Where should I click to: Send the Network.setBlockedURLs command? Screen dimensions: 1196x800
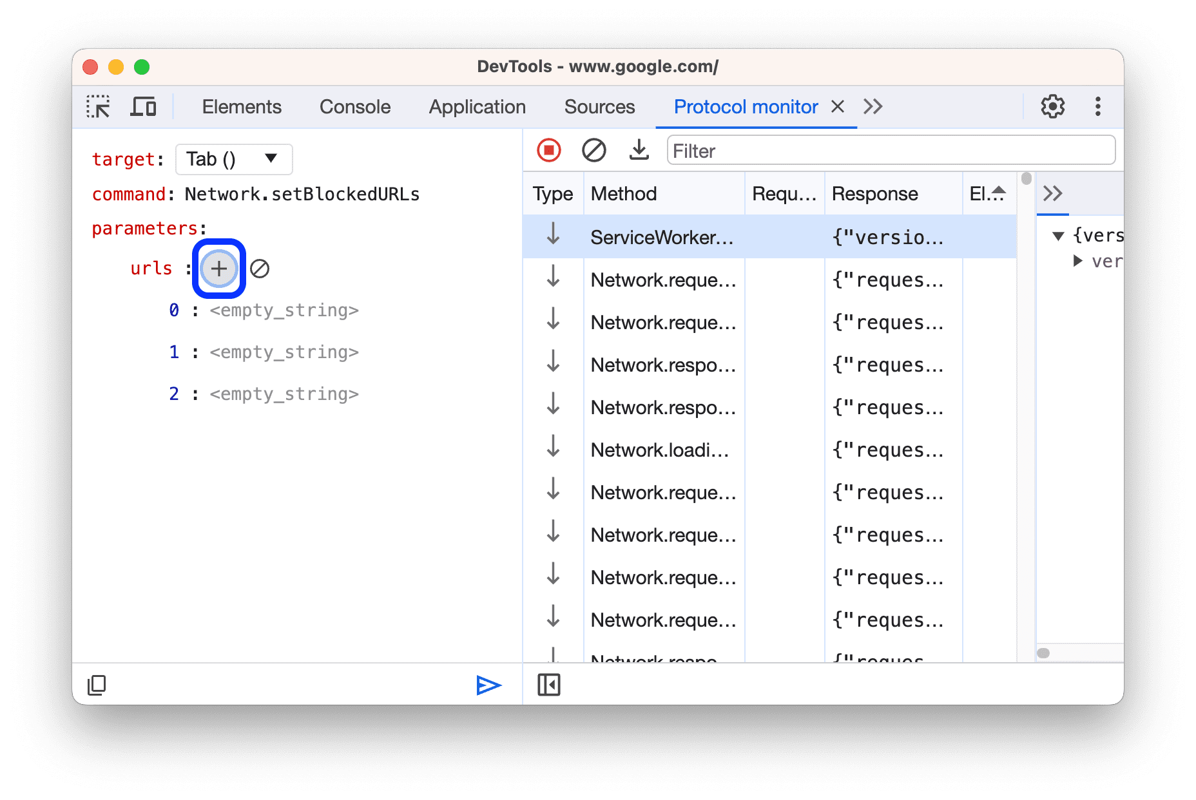(489, 685)
